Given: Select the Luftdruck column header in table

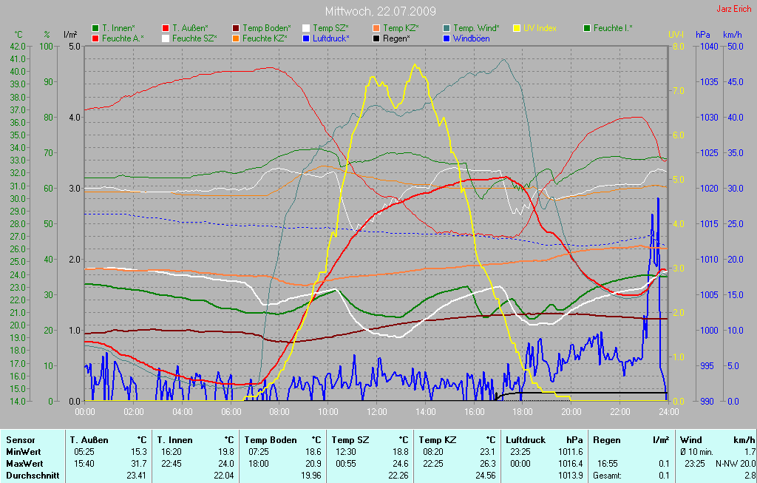Looking at the screenshot, I should [x=526, y=439].
